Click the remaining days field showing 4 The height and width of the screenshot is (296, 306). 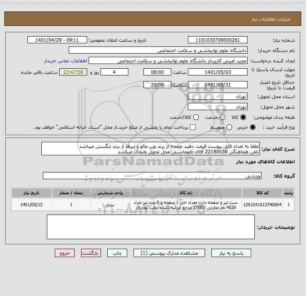(114, 72)
